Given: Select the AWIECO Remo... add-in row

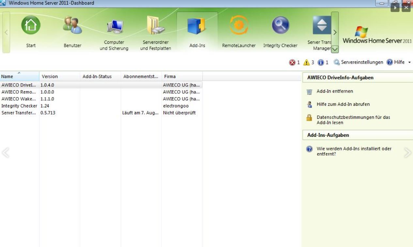Looking at the screenshot, I should pyautogui.click(x=101, y=92).
